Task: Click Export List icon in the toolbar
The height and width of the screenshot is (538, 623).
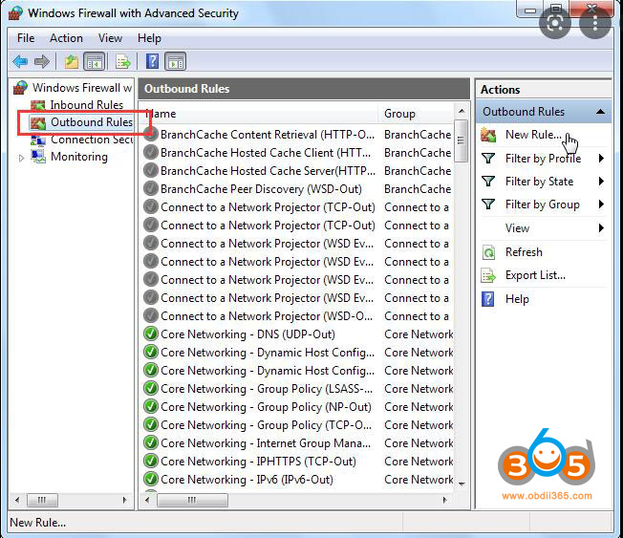Action: 122,62
